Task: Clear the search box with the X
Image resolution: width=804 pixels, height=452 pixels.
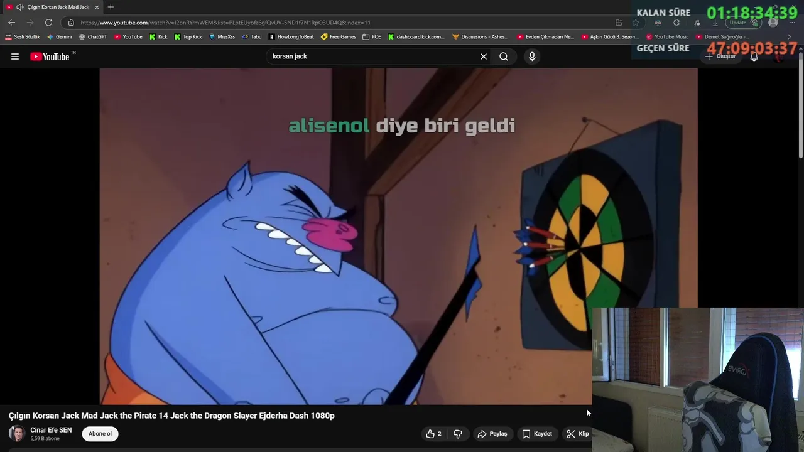Action: coord(484,56)
